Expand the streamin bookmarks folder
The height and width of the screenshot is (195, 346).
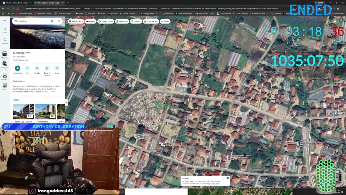pos(276,14)
